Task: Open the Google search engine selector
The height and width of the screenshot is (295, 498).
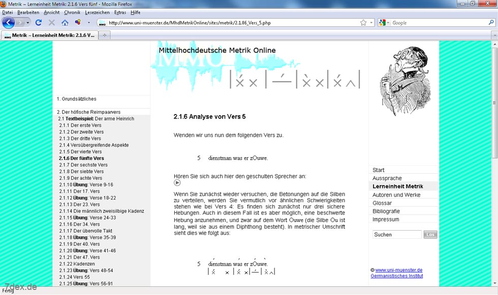Action: point(384,22)
